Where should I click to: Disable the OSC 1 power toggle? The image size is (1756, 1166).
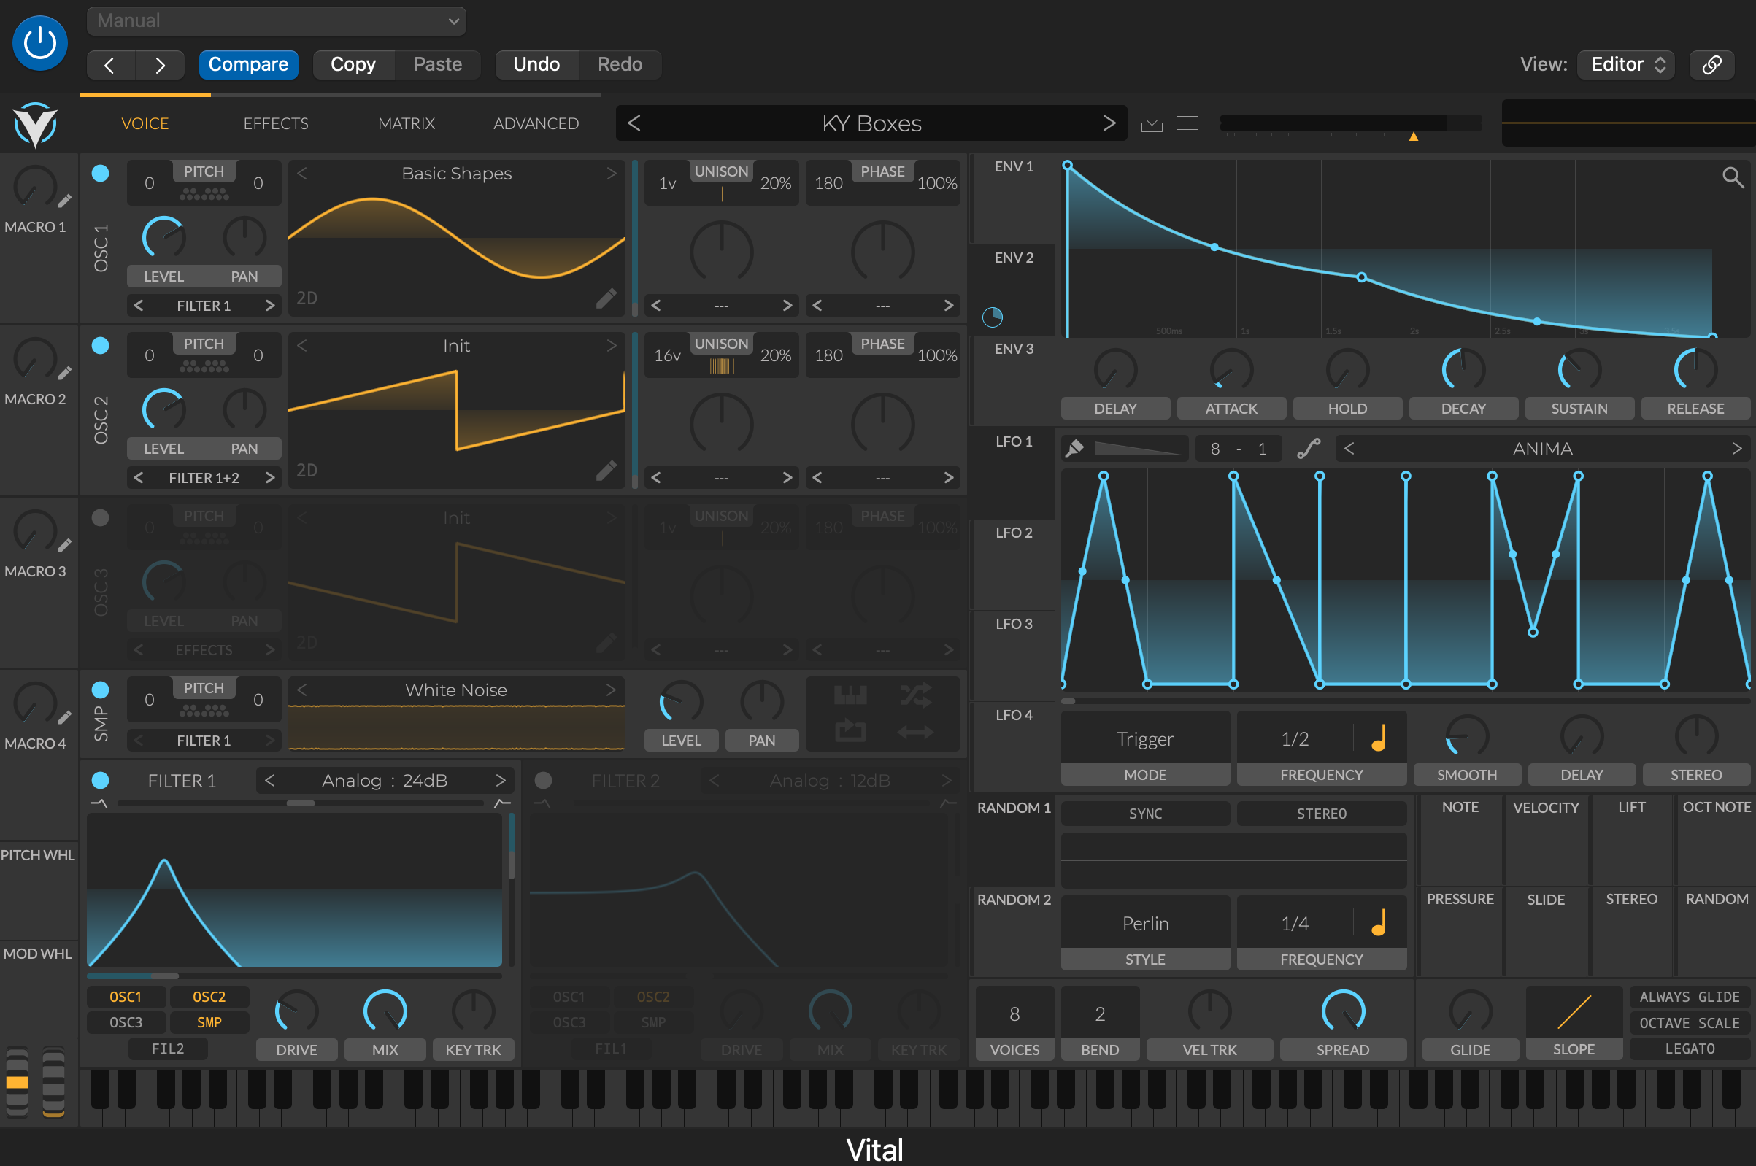[101, 173]
